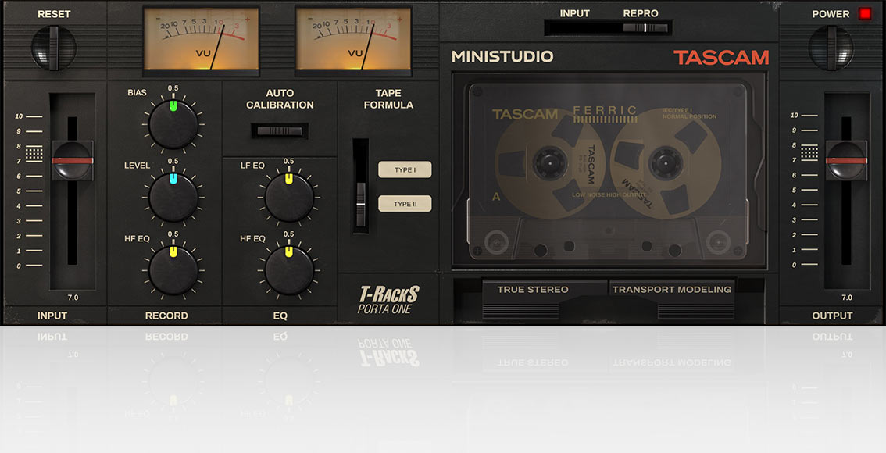Select TYPE II tape formula
The image size is (886, 453).
click(x=405, y=203)
